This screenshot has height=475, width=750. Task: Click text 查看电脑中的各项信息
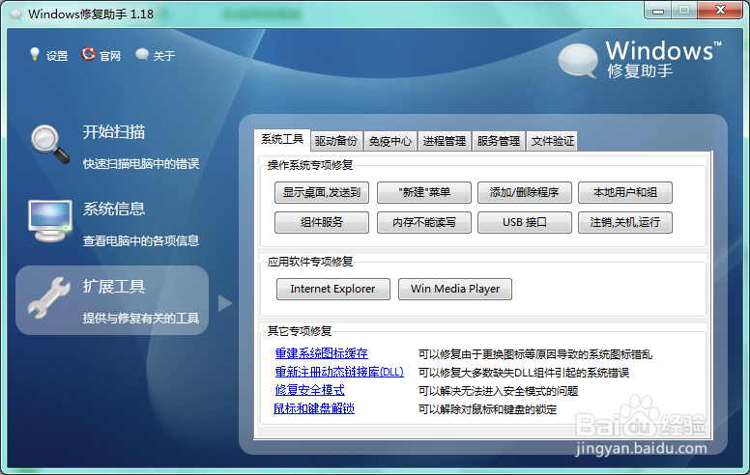click(x=141, y=240)
